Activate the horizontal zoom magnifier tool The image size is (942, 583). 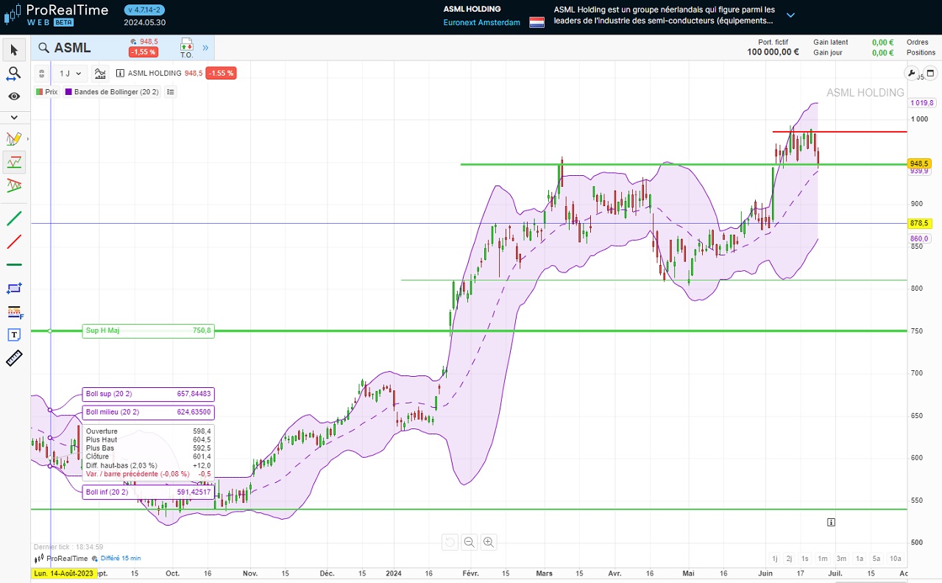(x=14, y=74)
